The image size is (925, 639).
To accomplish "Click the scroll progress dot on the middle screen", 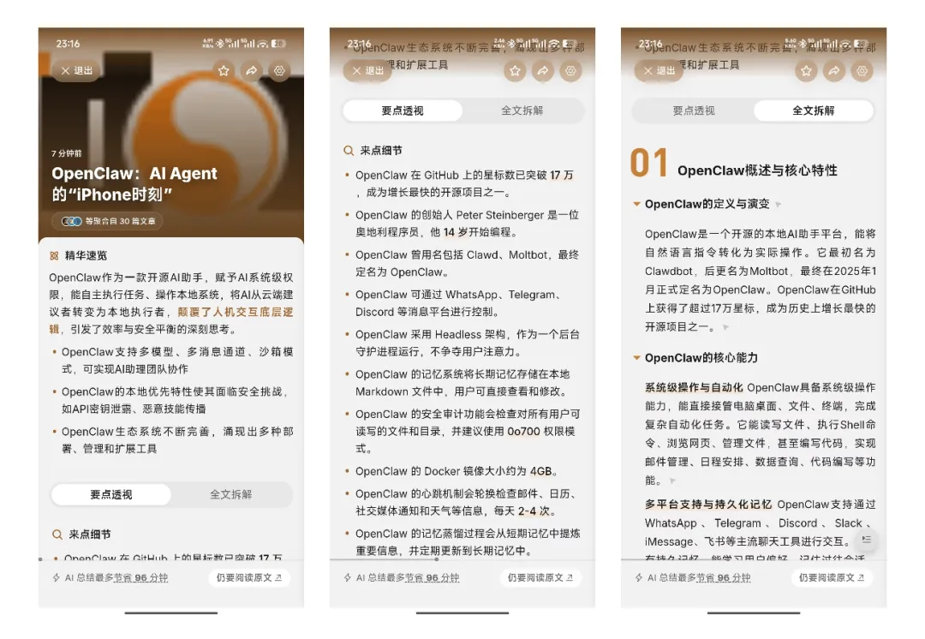I will coord(436,558).
